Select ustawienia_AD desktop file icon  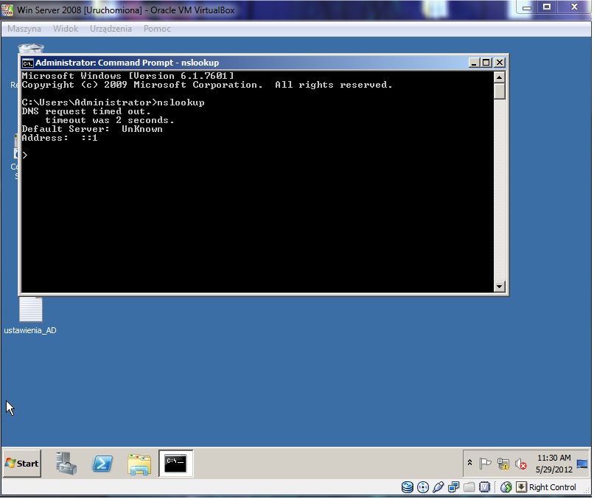(31, 309)
